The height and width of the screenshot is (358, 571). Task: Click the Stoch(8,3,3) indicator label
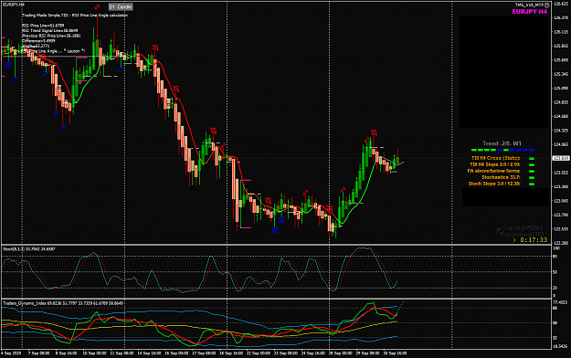(29, 249)
